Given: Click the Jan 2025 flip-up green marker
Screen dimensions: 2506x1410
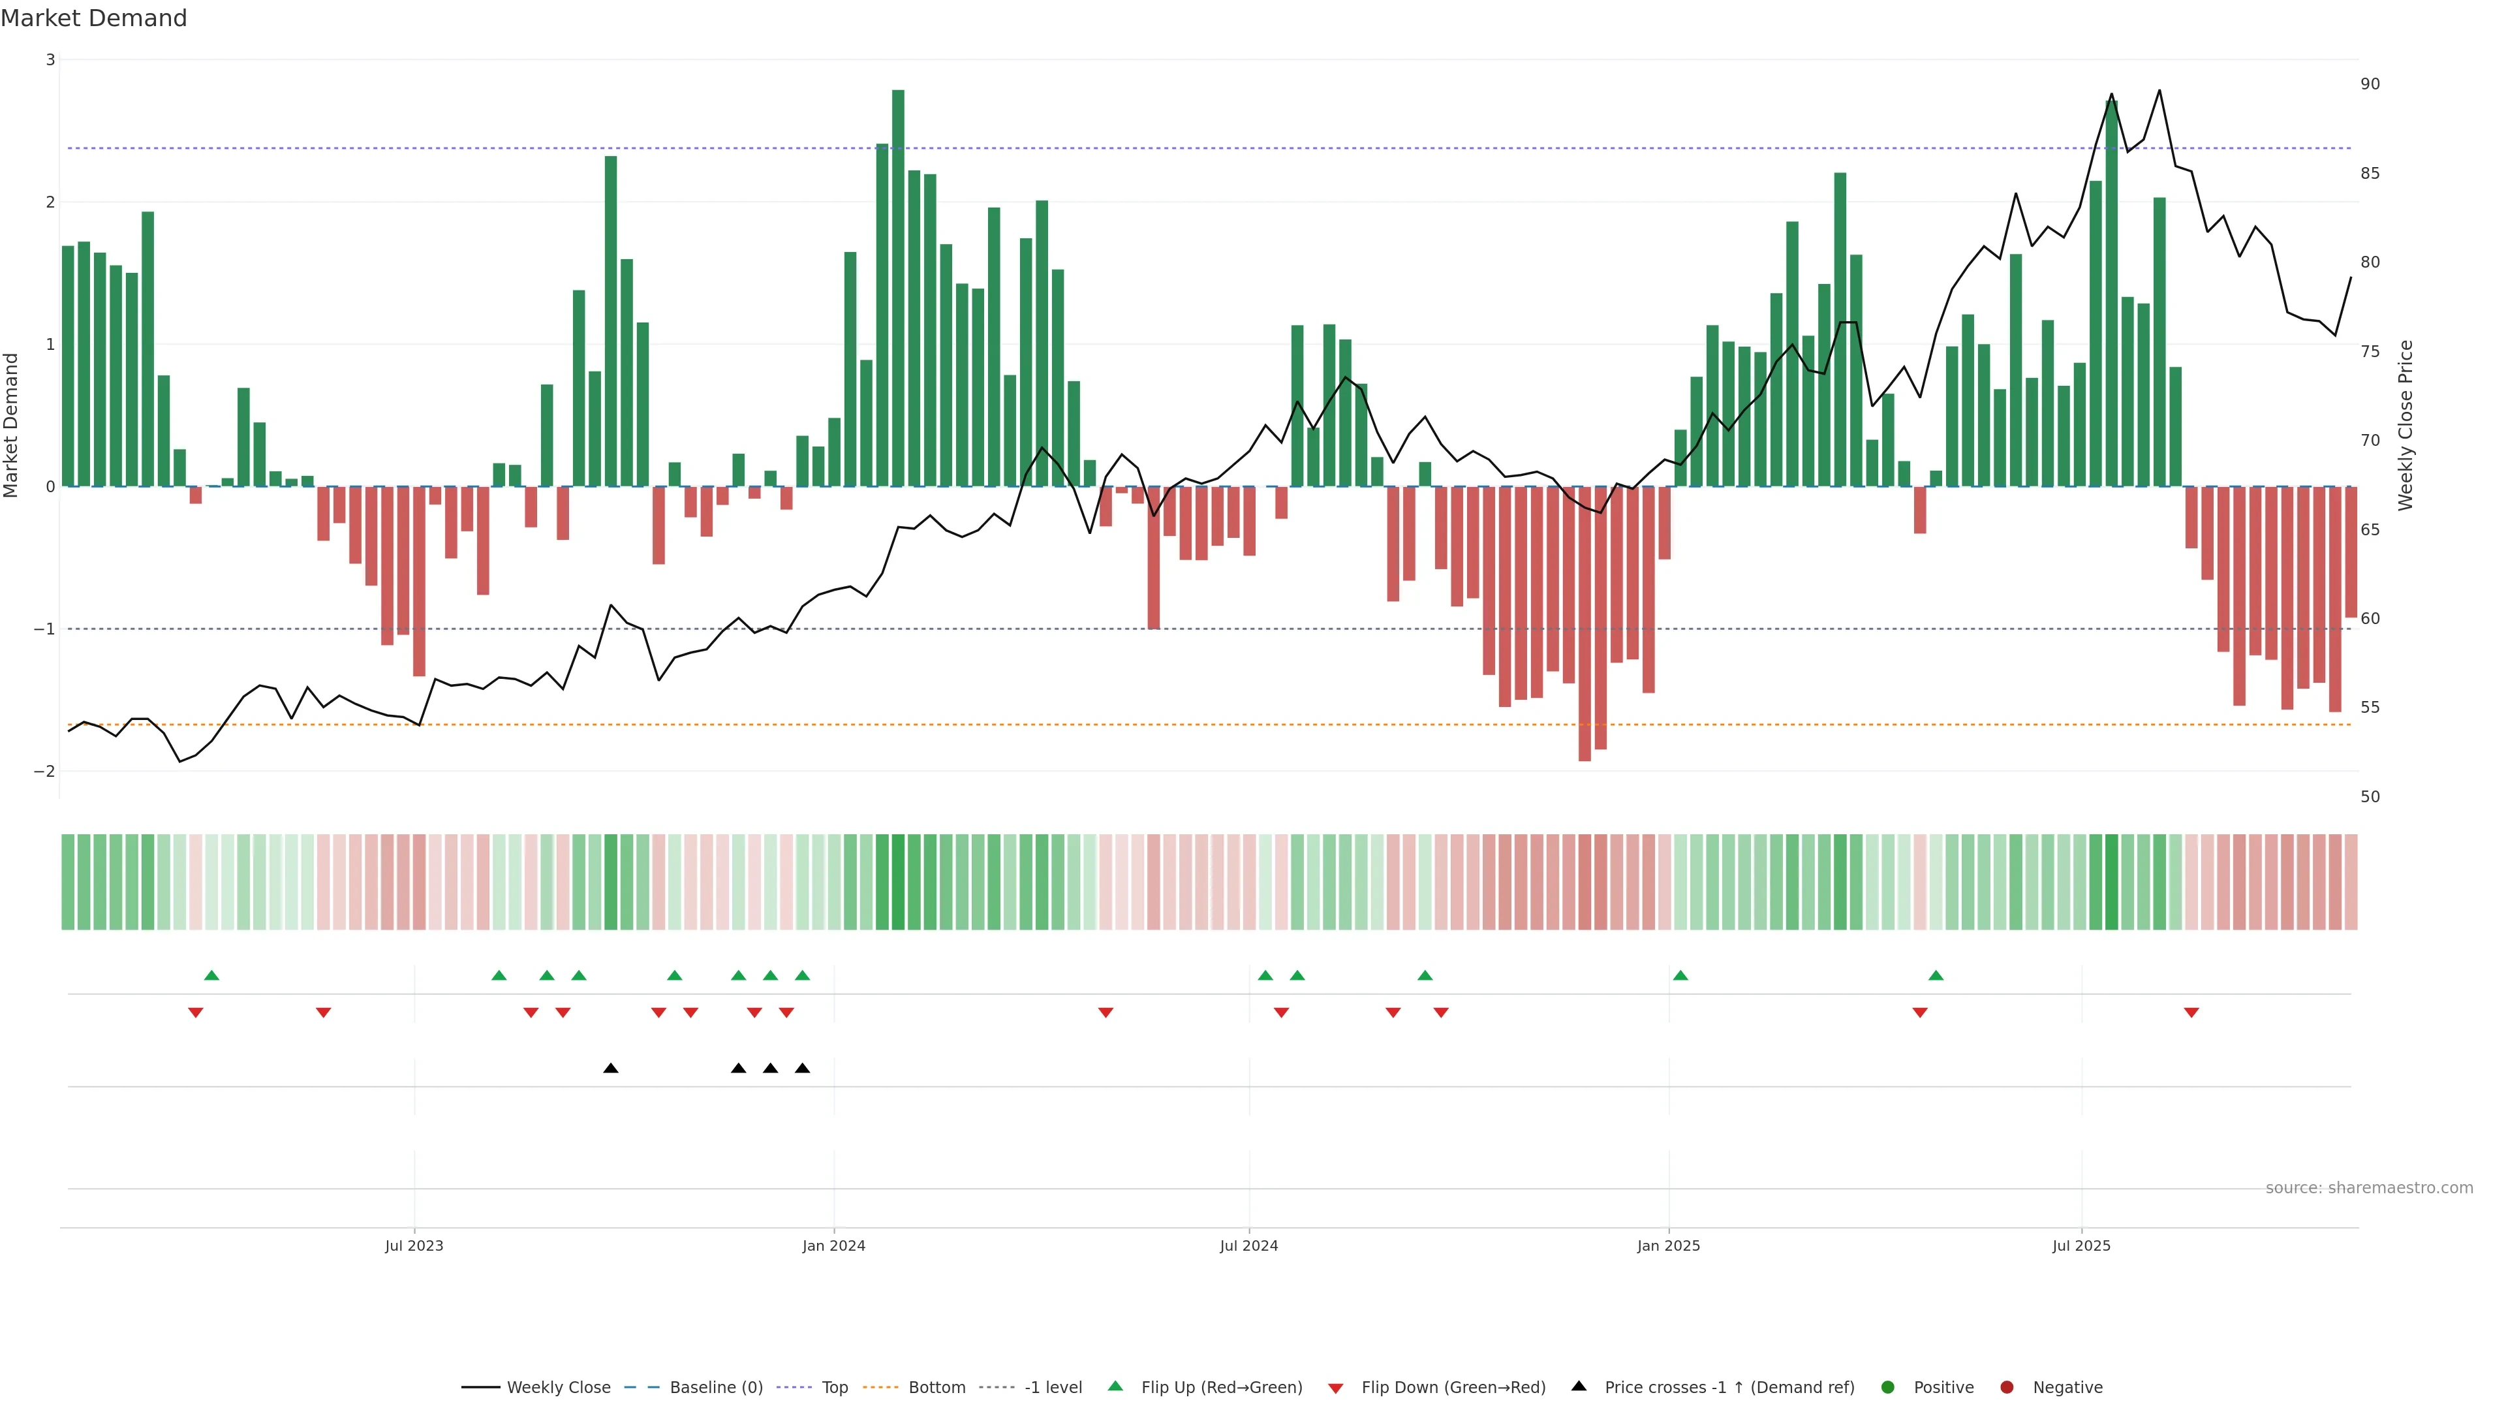Looking at the screenshot, I should point(1680,975).
